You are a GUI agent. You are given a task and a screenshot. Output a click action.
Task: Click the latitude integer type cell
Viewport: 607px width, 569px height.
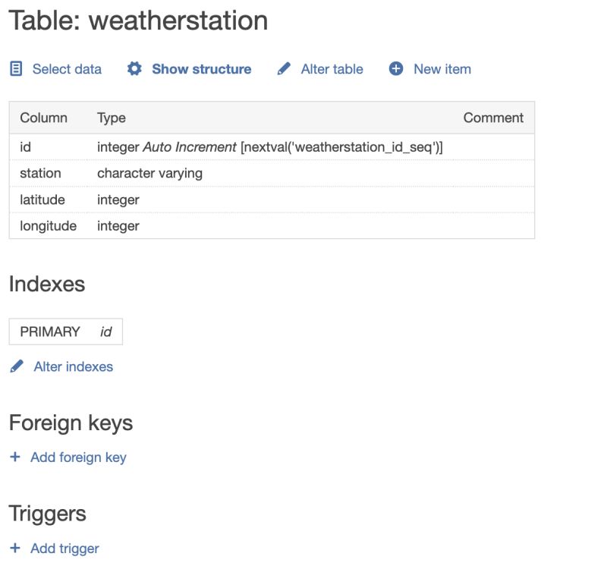(x=118, y=200)
